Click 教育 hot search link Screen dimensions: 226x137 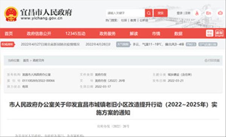(133, 20)
